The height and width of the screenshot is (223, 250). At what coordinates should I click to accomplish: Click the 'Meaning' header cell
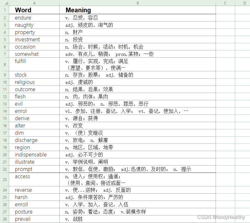pyautogui.click(x=138, y=10)
